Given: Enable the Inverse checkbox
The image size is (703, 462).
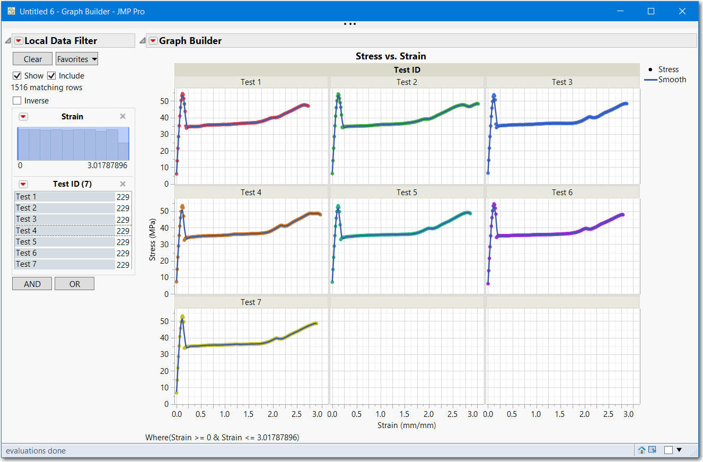Looking at the screenshot, I should (x=16, y=100).
